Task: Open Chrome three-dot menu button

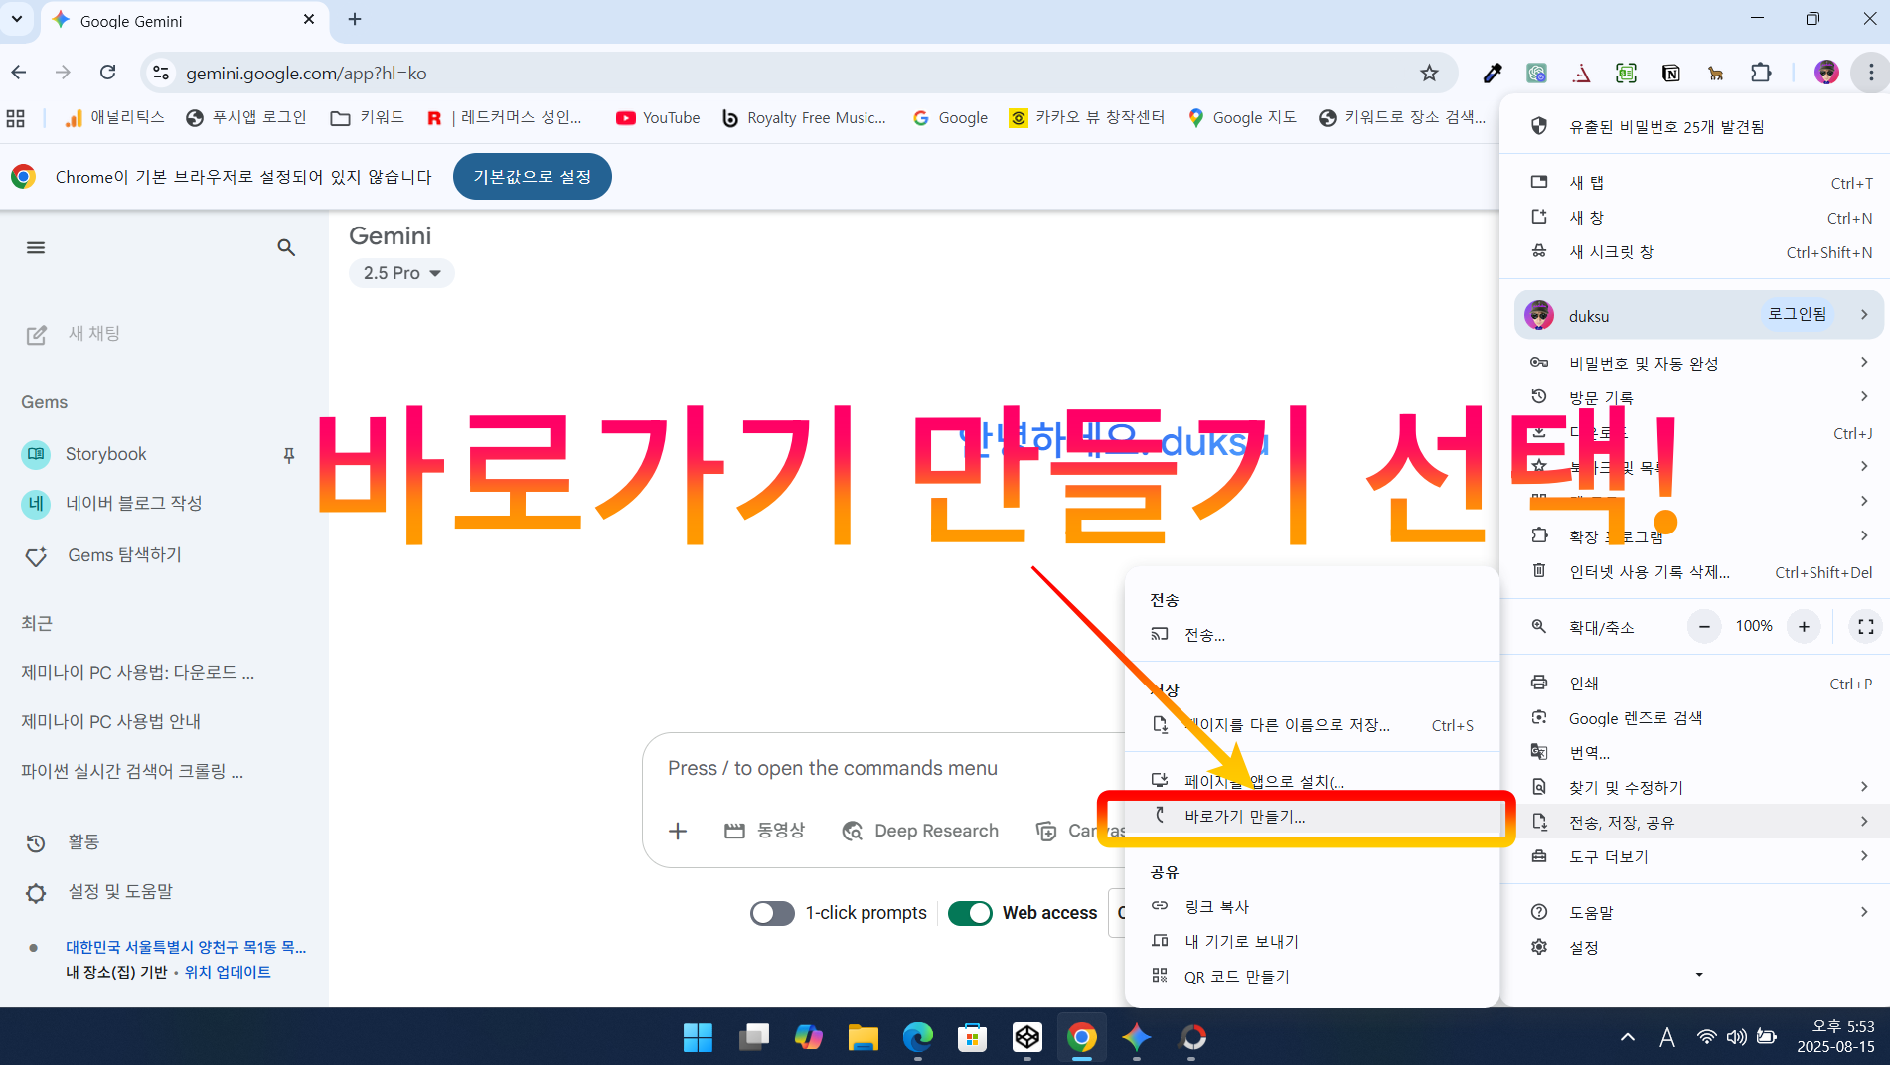Action: pyautogui.click(x=1871, y=73)
